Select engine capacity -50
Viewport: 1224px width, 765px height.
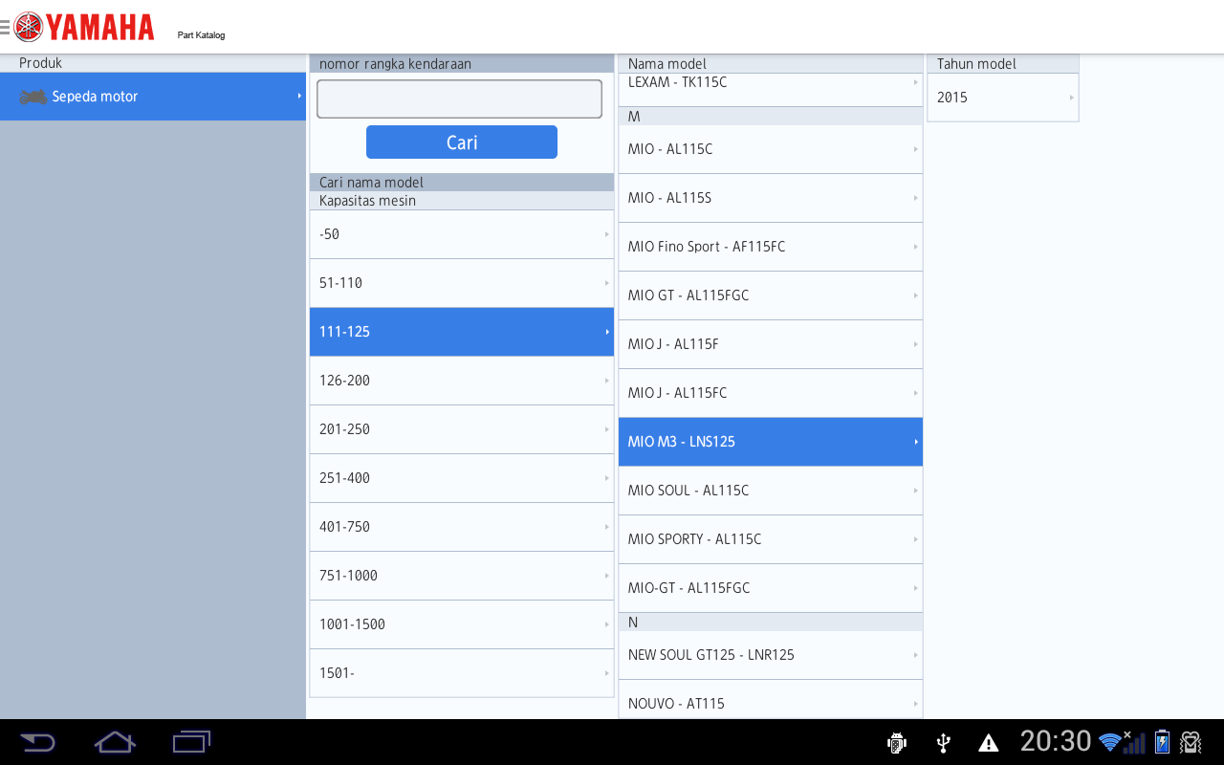click(462, 234)
